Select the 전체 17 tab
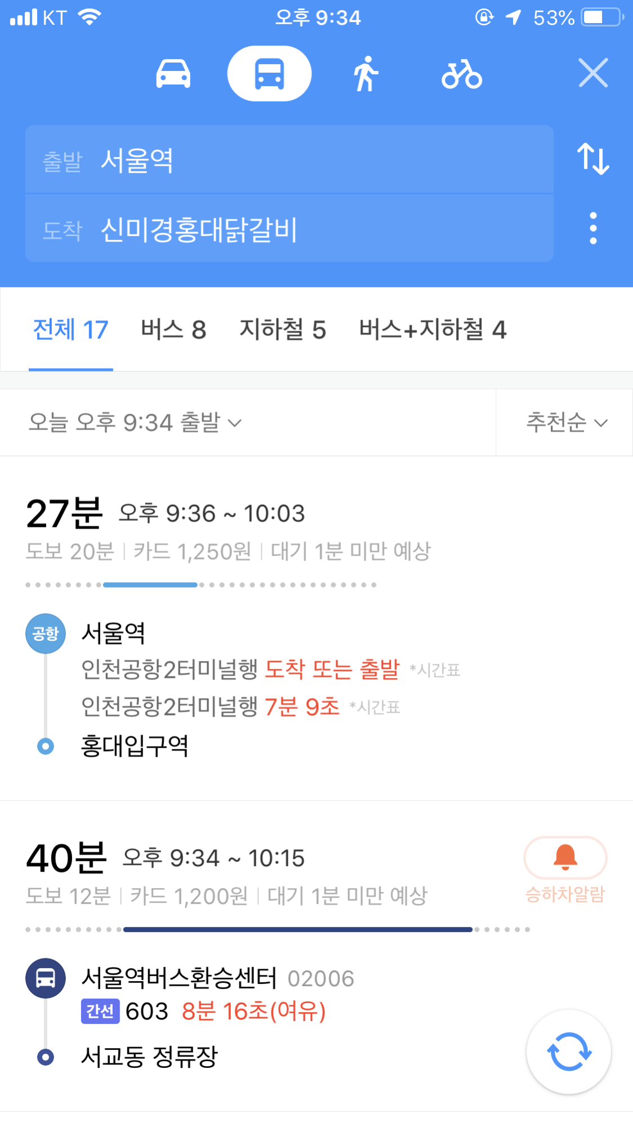Image resolution: width=633 pixels, height=1127 pixels. pos(71,330)
